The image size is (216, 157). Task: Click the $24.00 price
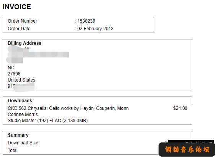(180, 108)
